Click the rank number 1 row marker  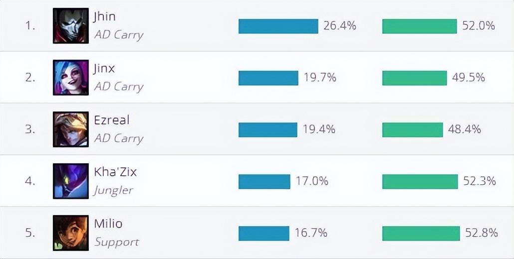click(x=30, y=26)
